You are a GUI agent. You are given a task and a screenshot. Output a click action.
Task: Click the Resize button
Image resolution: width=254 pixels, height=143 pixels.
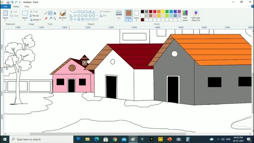coord(35,15)
